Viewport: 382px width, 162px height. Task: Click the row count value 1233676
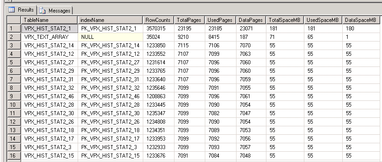pos(158,155)
